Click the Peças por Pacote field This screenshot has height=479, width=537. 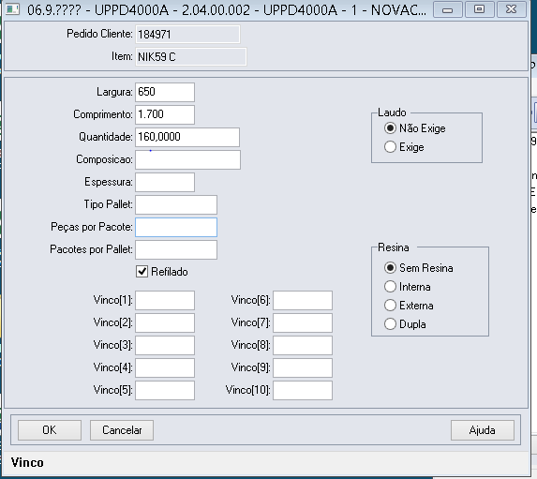click(x=176, y=227)
